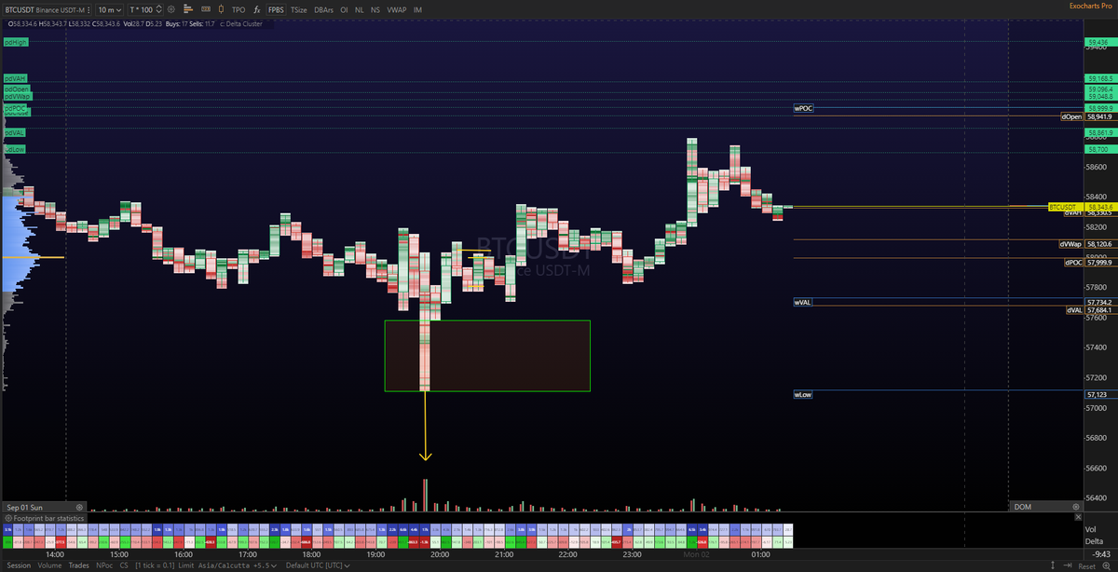
Task: Toggle the NS indicator
Action: click(x=375, y=9)
